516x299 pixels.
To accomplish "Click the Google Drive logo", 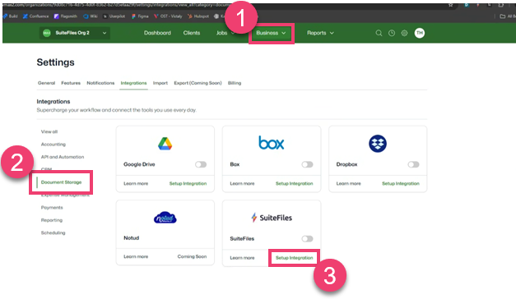I will point(165,144).
